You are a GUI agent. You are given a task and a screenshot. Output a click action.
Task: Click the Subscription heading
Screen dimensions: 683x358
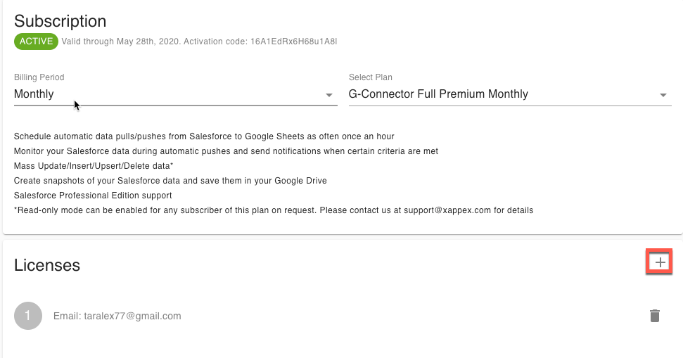(60, 21)
